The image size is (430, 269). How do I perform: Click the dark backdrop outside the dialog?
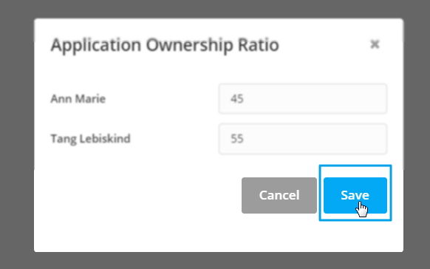coord(16,137)
